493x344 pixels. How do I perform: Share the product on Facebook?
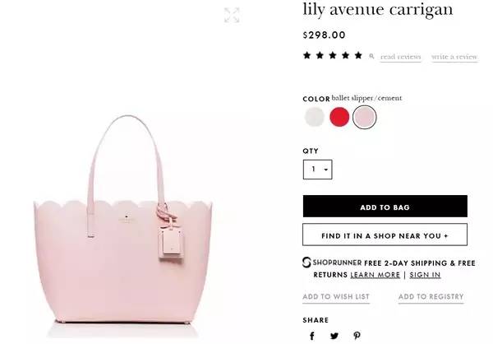[312, 336]
